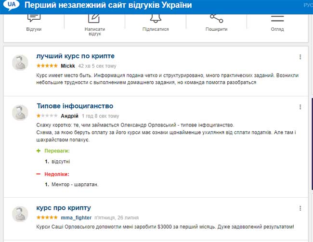Open review titled курс про крипту
The height and width of the screenshot is (242, 313).
[x=64, y=208]
